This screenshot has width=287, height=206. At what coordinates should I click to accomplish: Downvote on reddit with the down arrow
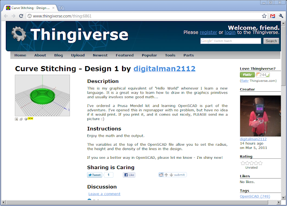171,175
